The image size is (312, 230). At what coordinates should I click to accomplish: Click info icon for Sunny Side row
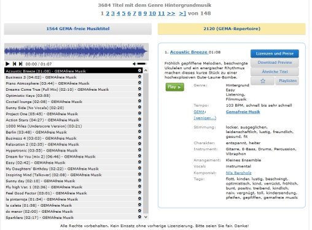point(139,107)
